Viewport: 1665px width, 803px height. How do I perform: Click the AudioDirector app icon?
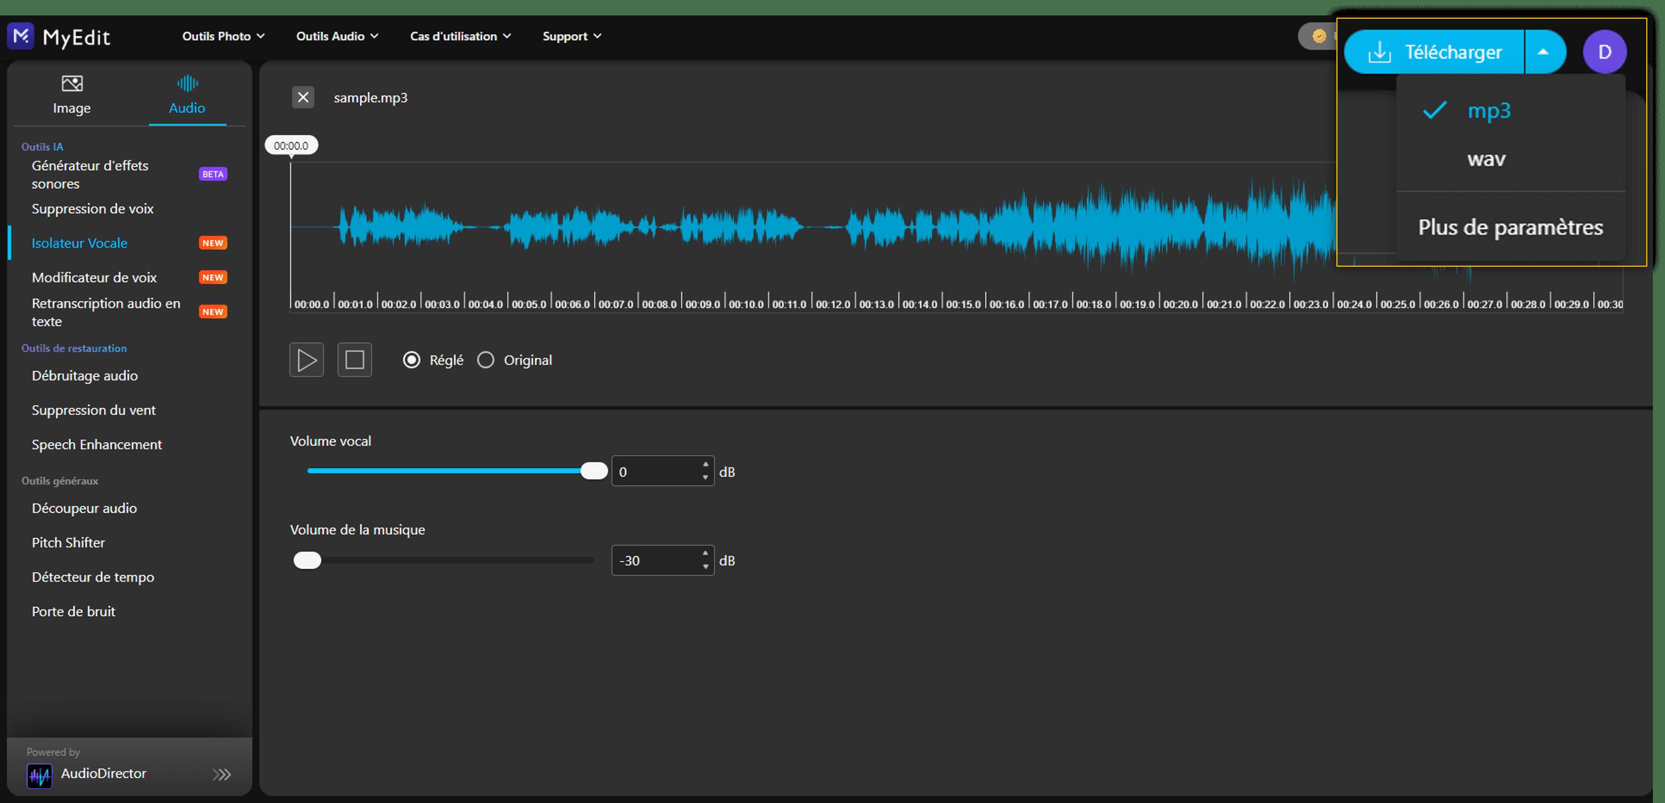[40, 775]
